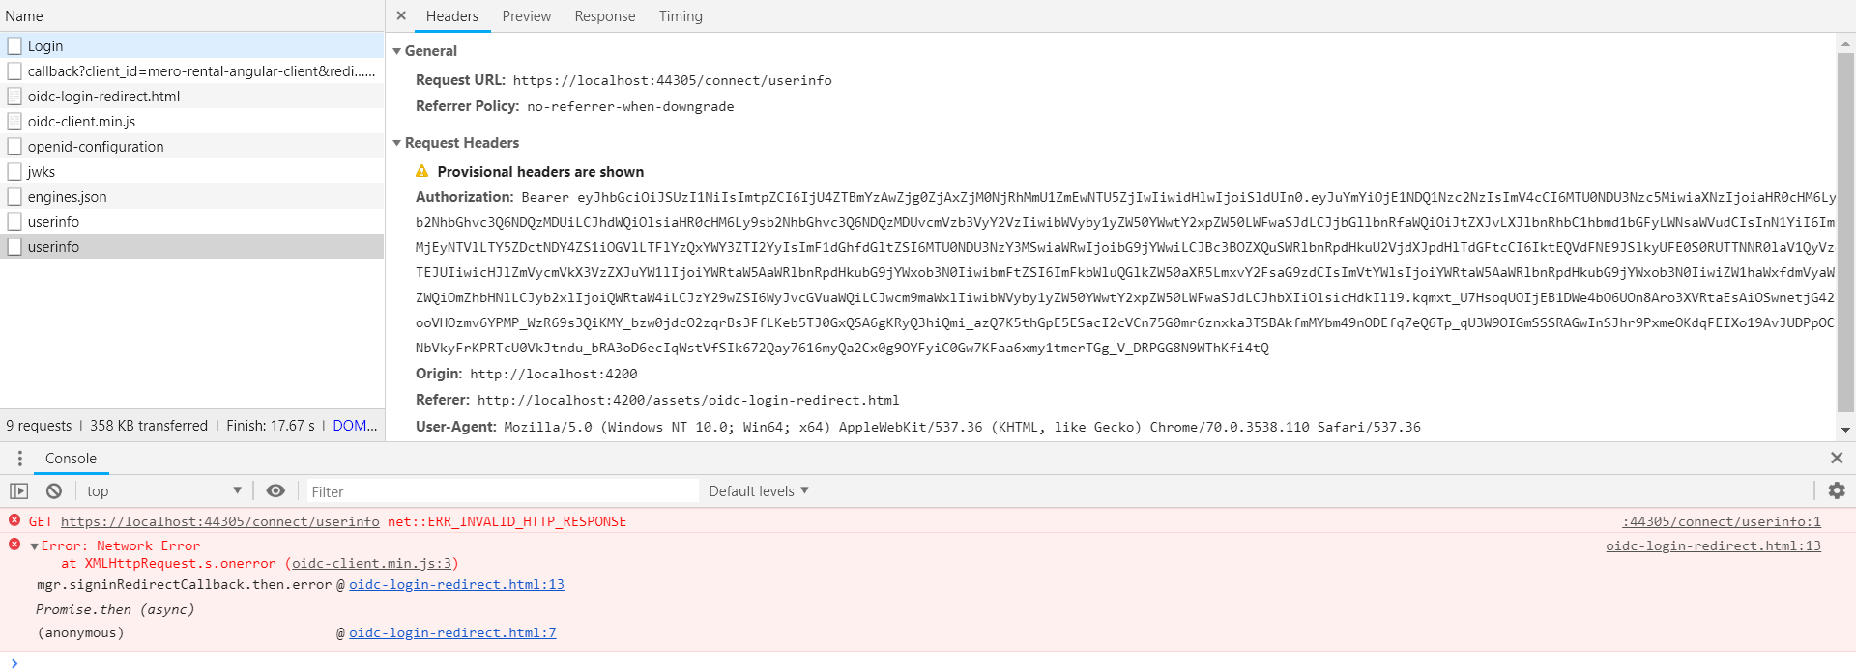Clear the console output
Viewport: 1856px width, 671px height.
tap(54, 491)
